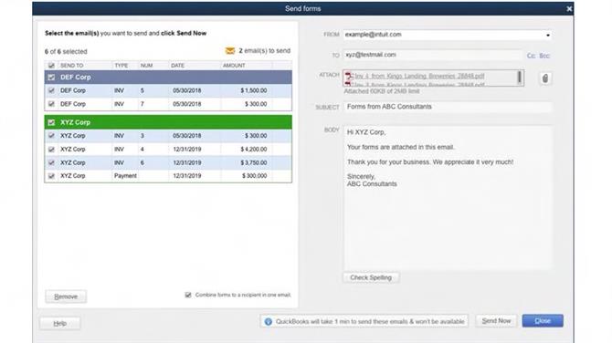
Task: Click the envelope icon beside emails to send
Action: (x=230, y=51)
